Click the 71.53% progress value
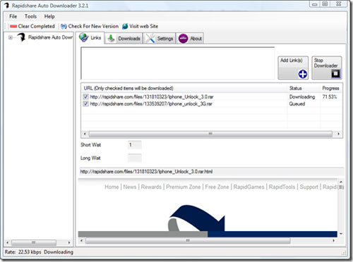 coord(330,96)
